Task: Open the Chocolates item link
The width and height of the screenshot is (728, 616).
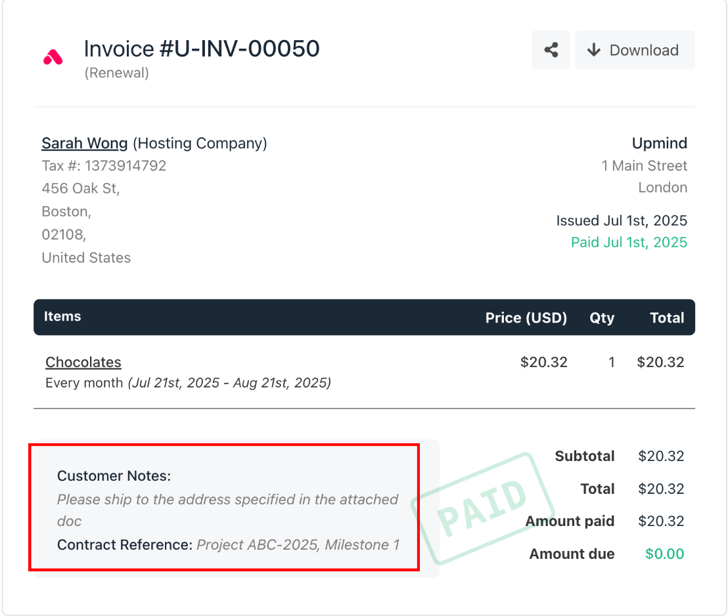Action: pyautogui.click(x=83, y=362)
